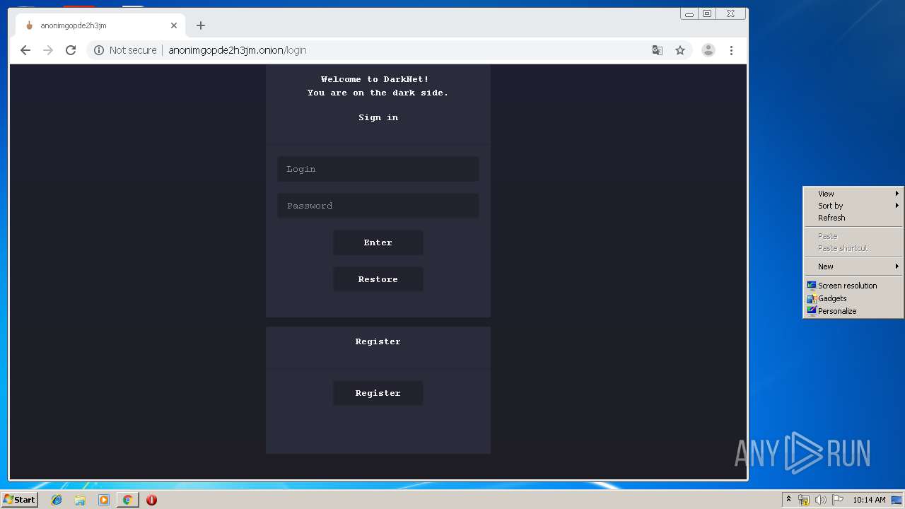905x509 pixels.
Task: Click the 10:14 AM system clock
Action: 869,500
